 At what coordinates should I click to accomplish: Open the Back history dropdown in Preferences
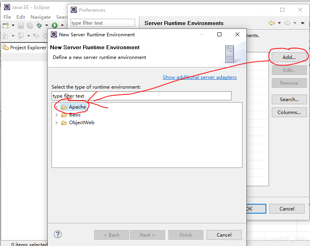tap(280, 23)
